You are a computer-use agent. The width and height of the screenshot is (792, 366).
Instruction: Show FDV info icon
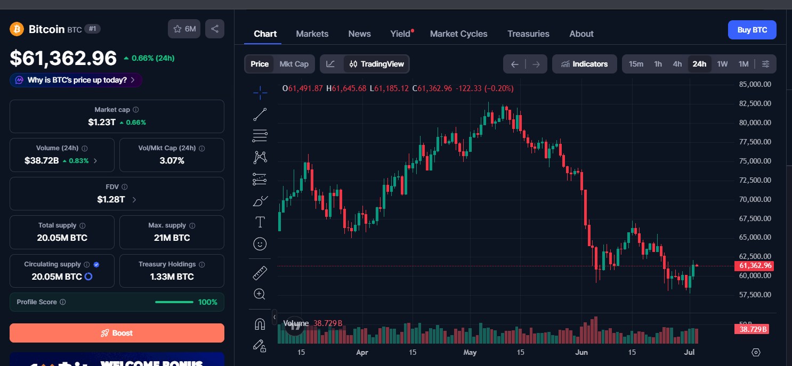pyautogui.click(x=125, y=187)
